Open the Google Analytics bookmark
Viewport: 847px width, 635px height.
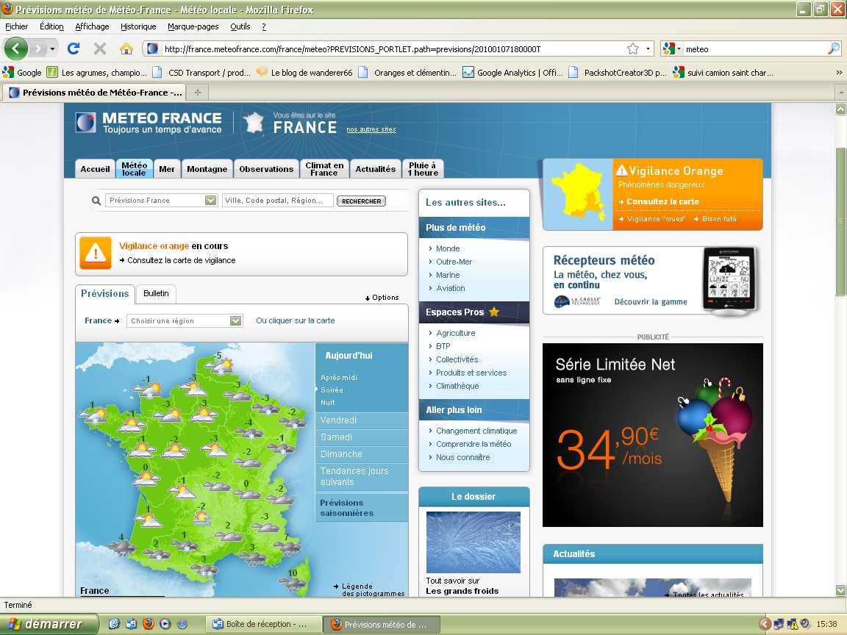pyautogui.click(x=513, y=72)
